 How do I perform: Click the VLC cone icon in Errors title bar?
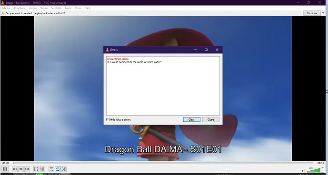click(x=107, y=50)
